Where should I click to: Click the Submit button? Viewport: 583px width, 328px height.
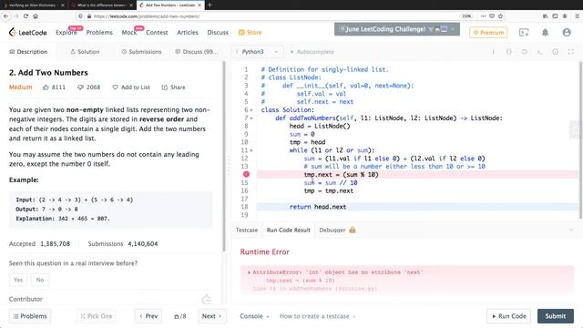coord(556,316)
